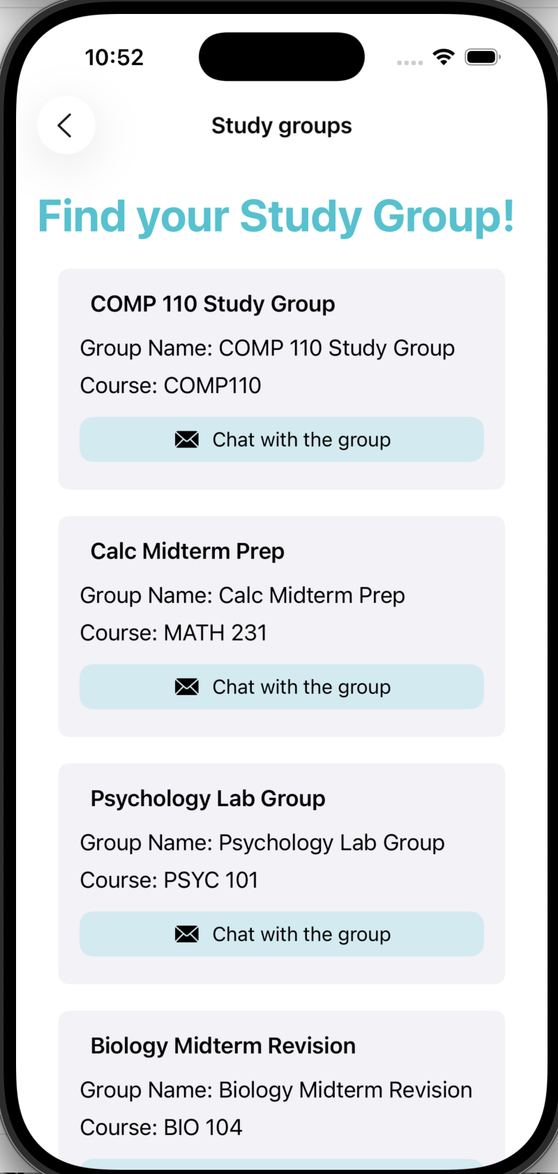558x1174 pixels.
Task: Tap the Course: BIO 104 label
Action: (x=161, y=1127)
